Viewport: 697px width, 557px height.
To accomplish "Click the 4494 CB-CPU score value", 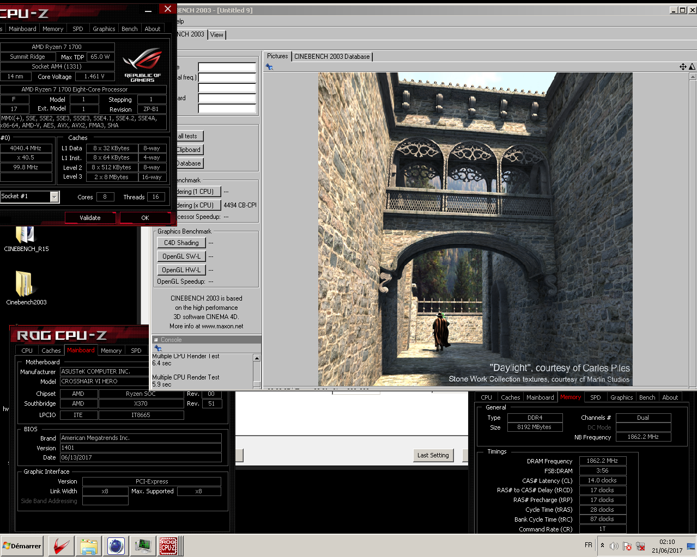I will coord(240,205).
